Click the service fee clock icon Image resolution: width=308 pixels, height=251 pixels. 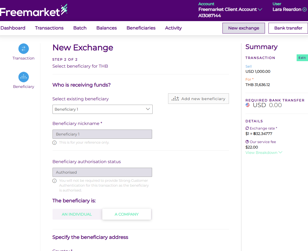pos(247,142)
